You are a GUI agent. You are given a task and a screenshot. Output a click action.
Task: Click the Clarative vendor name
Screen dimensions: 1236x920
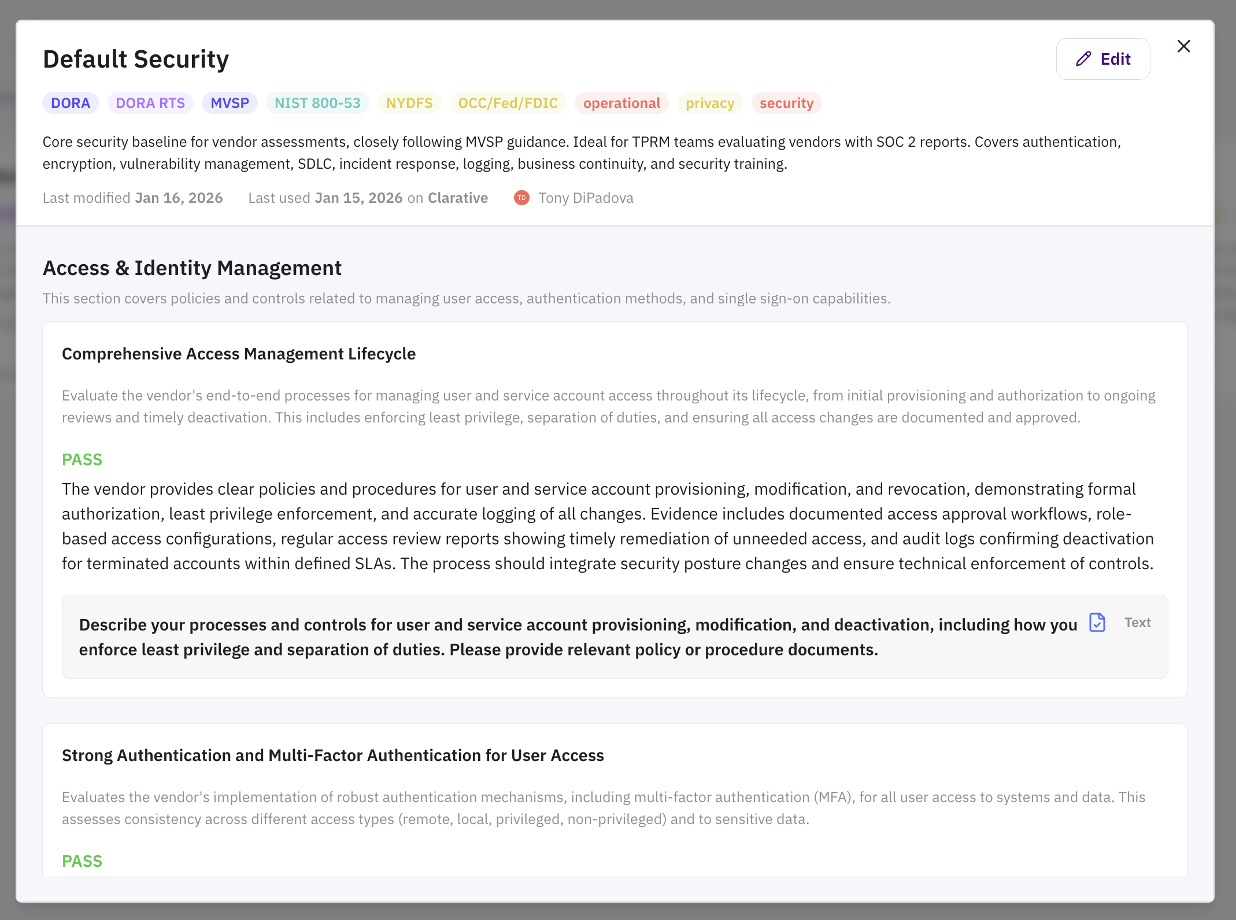click(x=458, y=198)
